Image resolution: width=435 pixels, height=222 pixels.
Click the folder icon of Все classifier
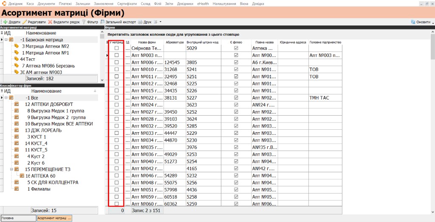pyautogui.click(x=11, y=98)
